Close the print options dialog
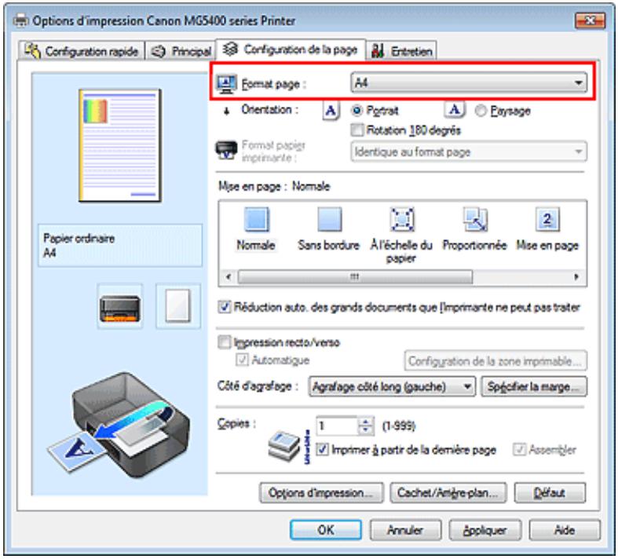The width and height of the screenshot is (618, 559). pyautogui.click(x=590, y=20)
